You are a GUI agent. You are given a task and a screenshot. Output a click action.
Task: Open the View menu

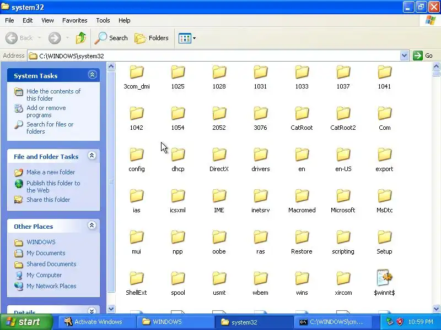(x=47, y=20)
